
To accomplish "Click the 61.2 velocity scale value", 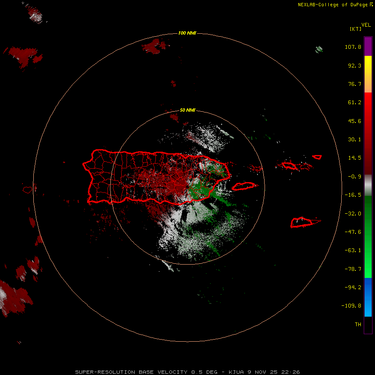I will (355, 102).
